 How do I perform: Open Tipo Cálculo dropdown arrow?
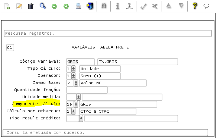click(x=73, y=69)
